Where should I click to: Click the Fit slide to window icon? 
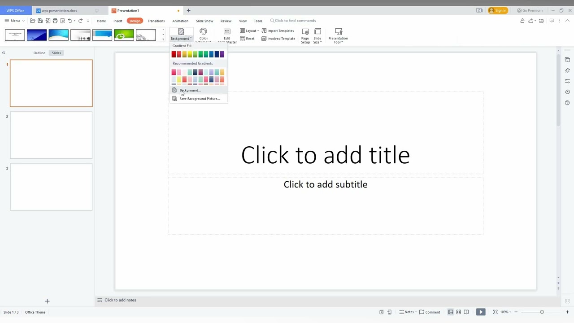495,312
